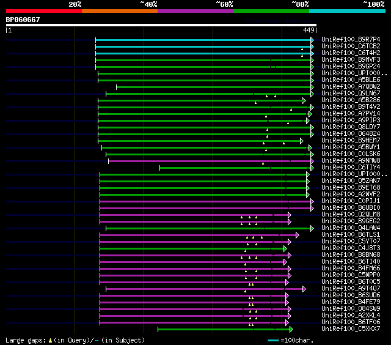Click the UniRef100_B8BN68 label

click(351, 255)
